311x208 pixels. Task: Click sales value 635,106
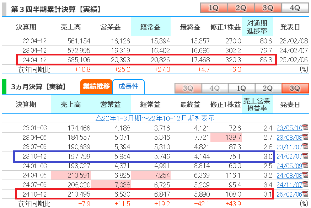click(x=79, y=60)
